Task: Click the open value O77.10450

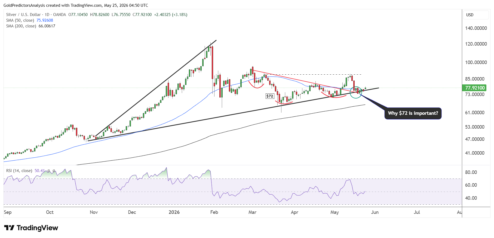Action: click(78, 15)
